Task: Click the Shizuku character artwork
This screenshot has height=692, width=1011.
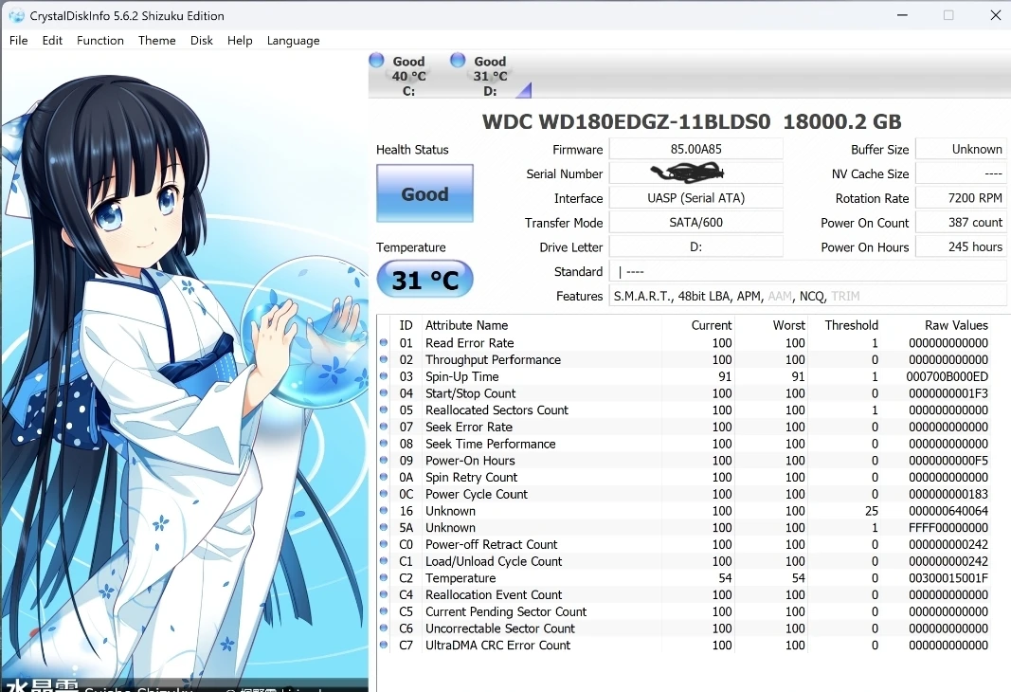Action: (184, 371)
